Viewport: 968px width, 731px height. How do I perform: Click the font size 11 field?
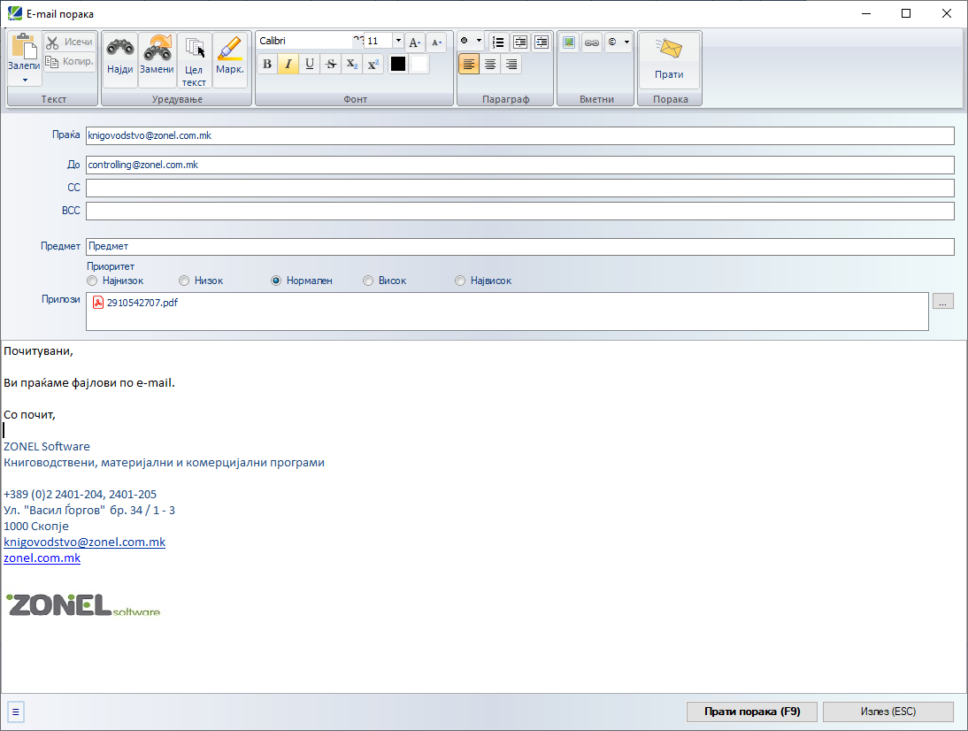(379, 41)
